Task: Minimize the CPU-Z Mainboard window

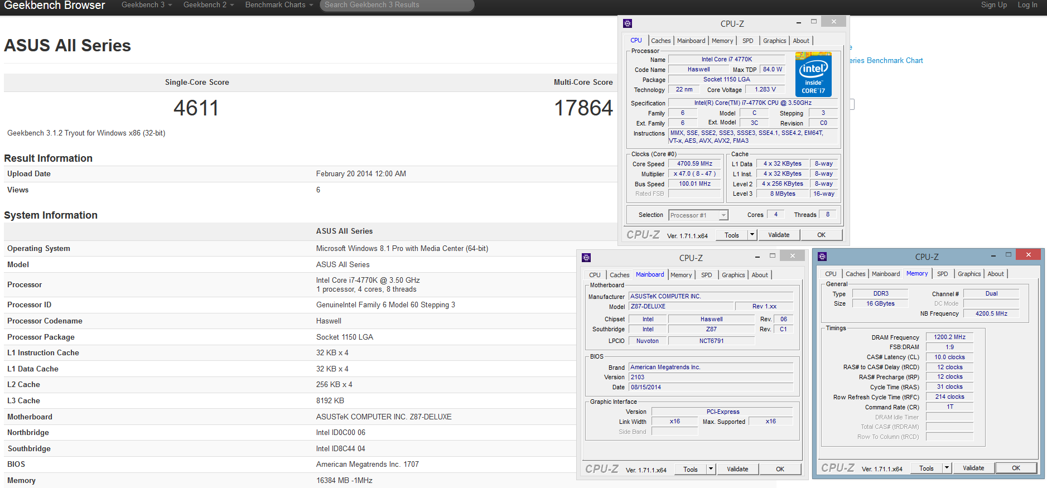Action: coord(757,257)
